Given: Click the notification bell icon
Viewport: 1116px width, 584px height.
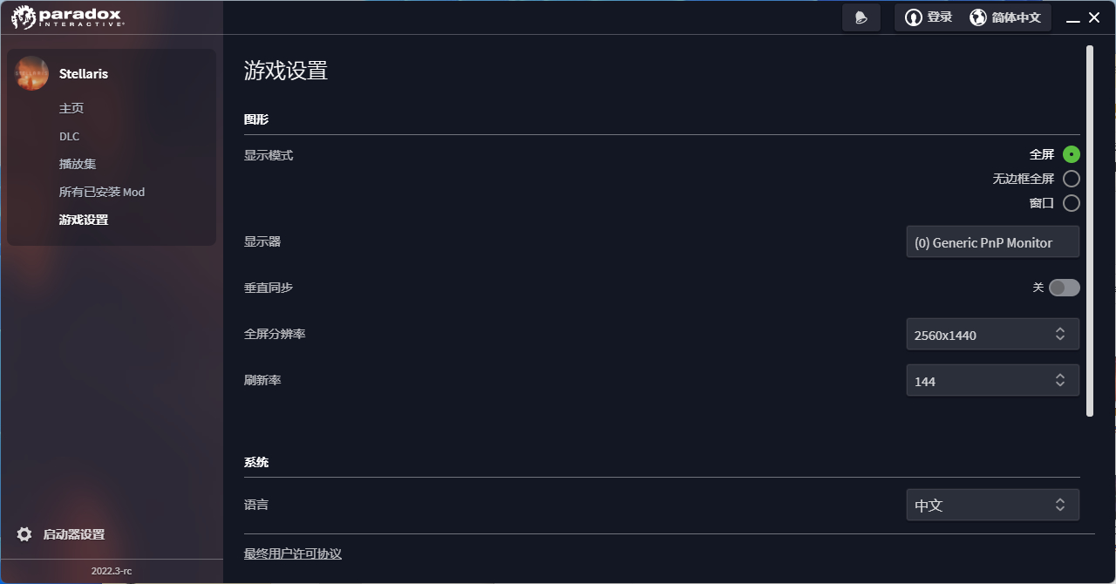Looking at the screenshot, I should 861,17.
